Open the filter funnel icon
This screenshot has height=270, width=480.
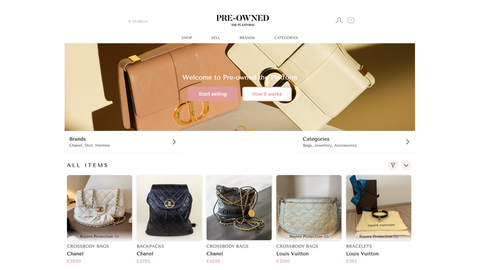click(393, 165)
